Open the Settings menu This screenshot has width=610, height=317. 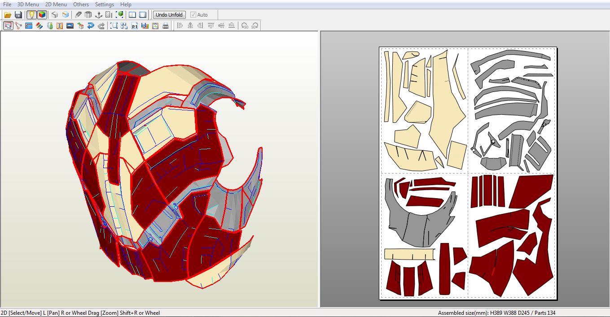pyautogui.click(x=105, y=4)
